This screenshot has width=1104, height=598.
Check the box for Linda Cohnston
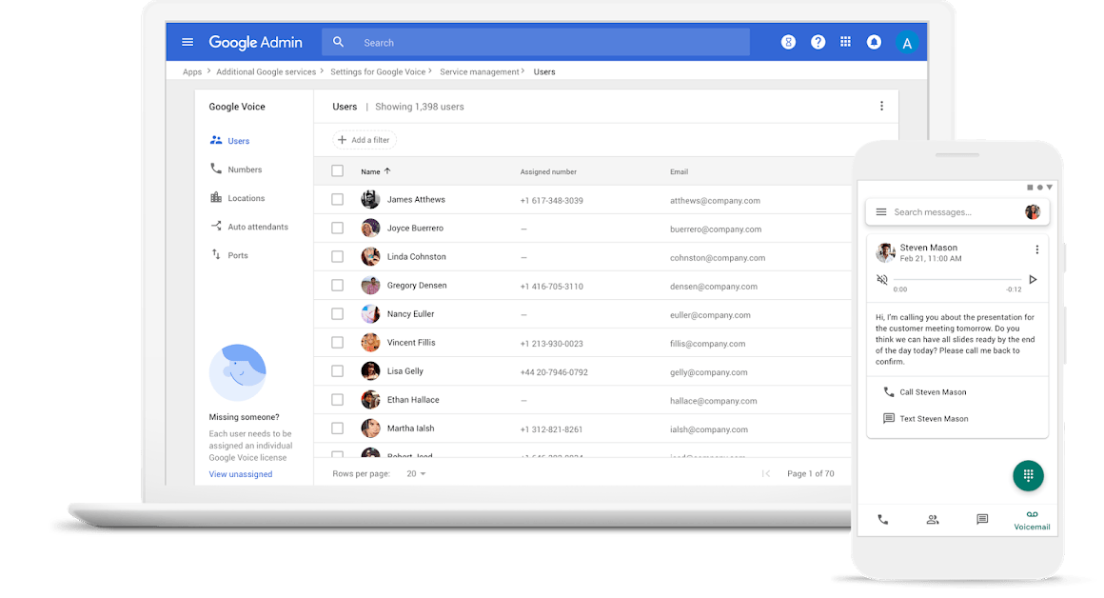[337, 256]
